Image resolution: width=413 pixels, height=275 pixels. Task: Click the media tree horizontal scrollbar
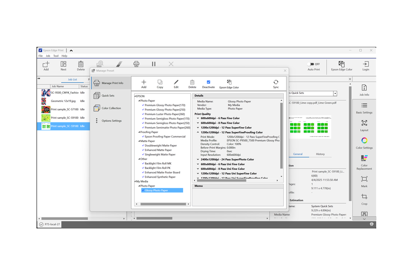click(x=162, y=204)
